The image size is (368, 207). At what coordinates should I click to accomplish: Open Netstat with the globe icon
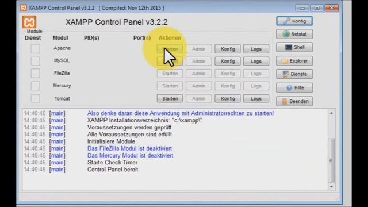(x=294, y=34)
